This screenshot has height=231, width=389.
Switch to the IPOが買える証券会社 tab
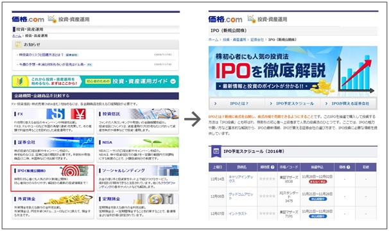click(x=349, y=103)
